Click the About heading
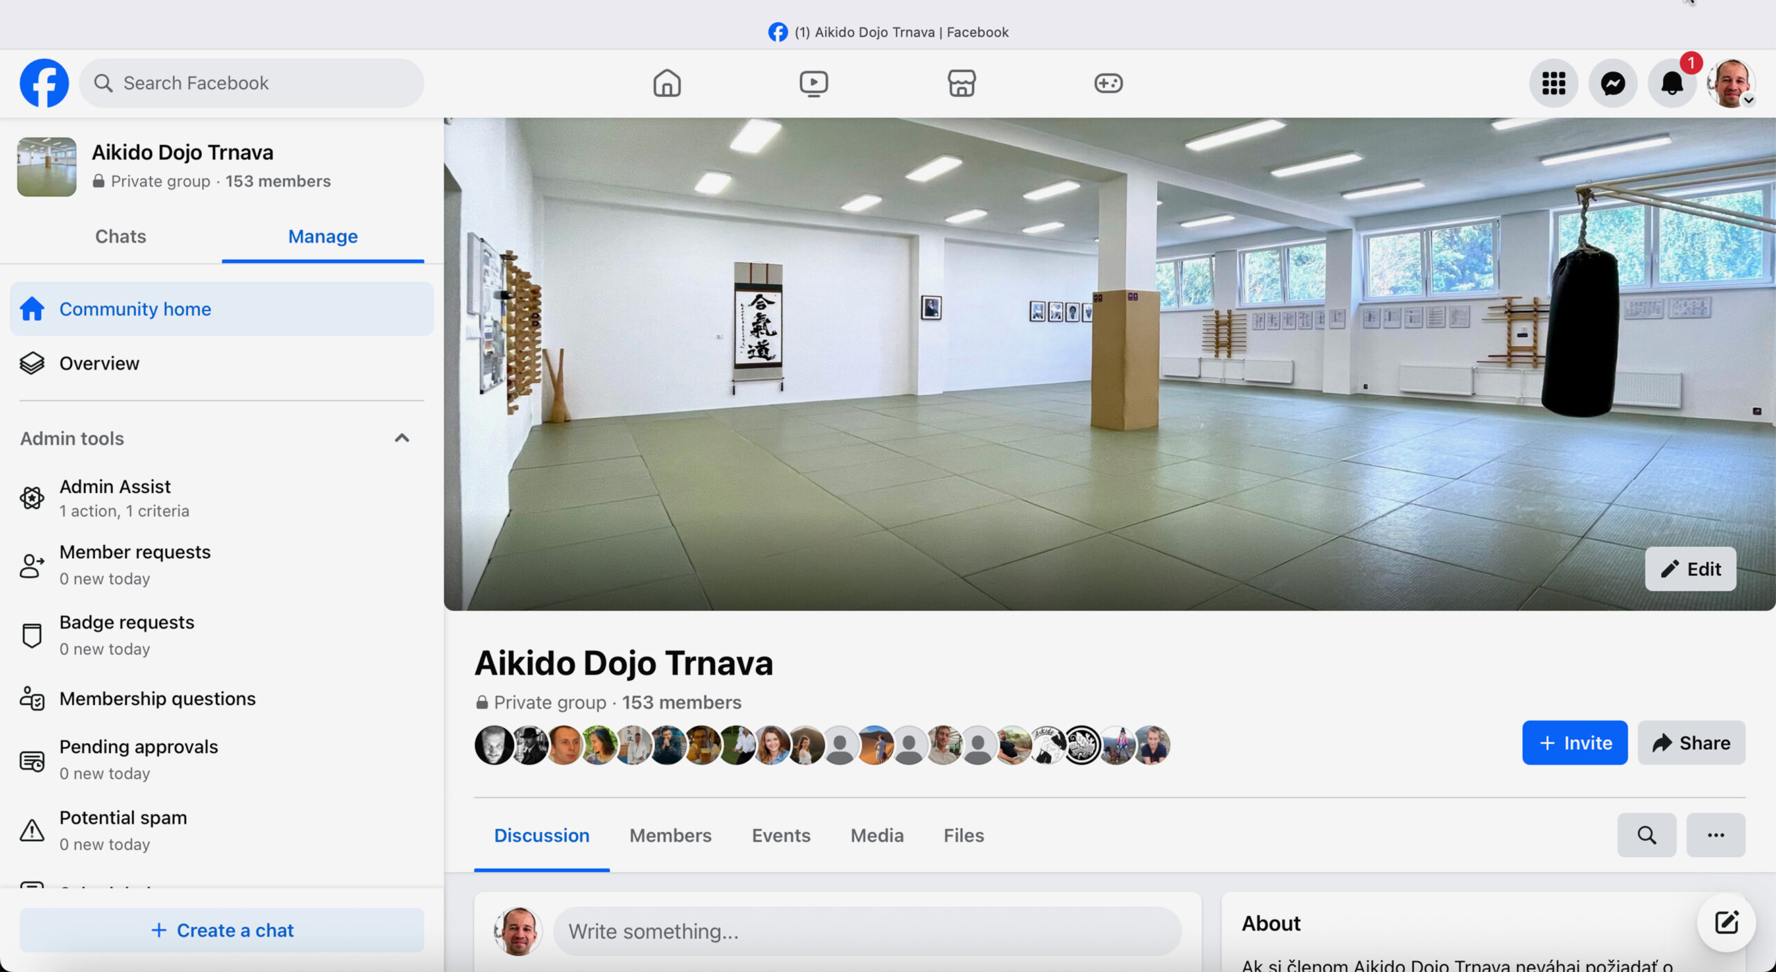The width and height of the screenshot is (1776, 972). click(x=1271, y=924)
